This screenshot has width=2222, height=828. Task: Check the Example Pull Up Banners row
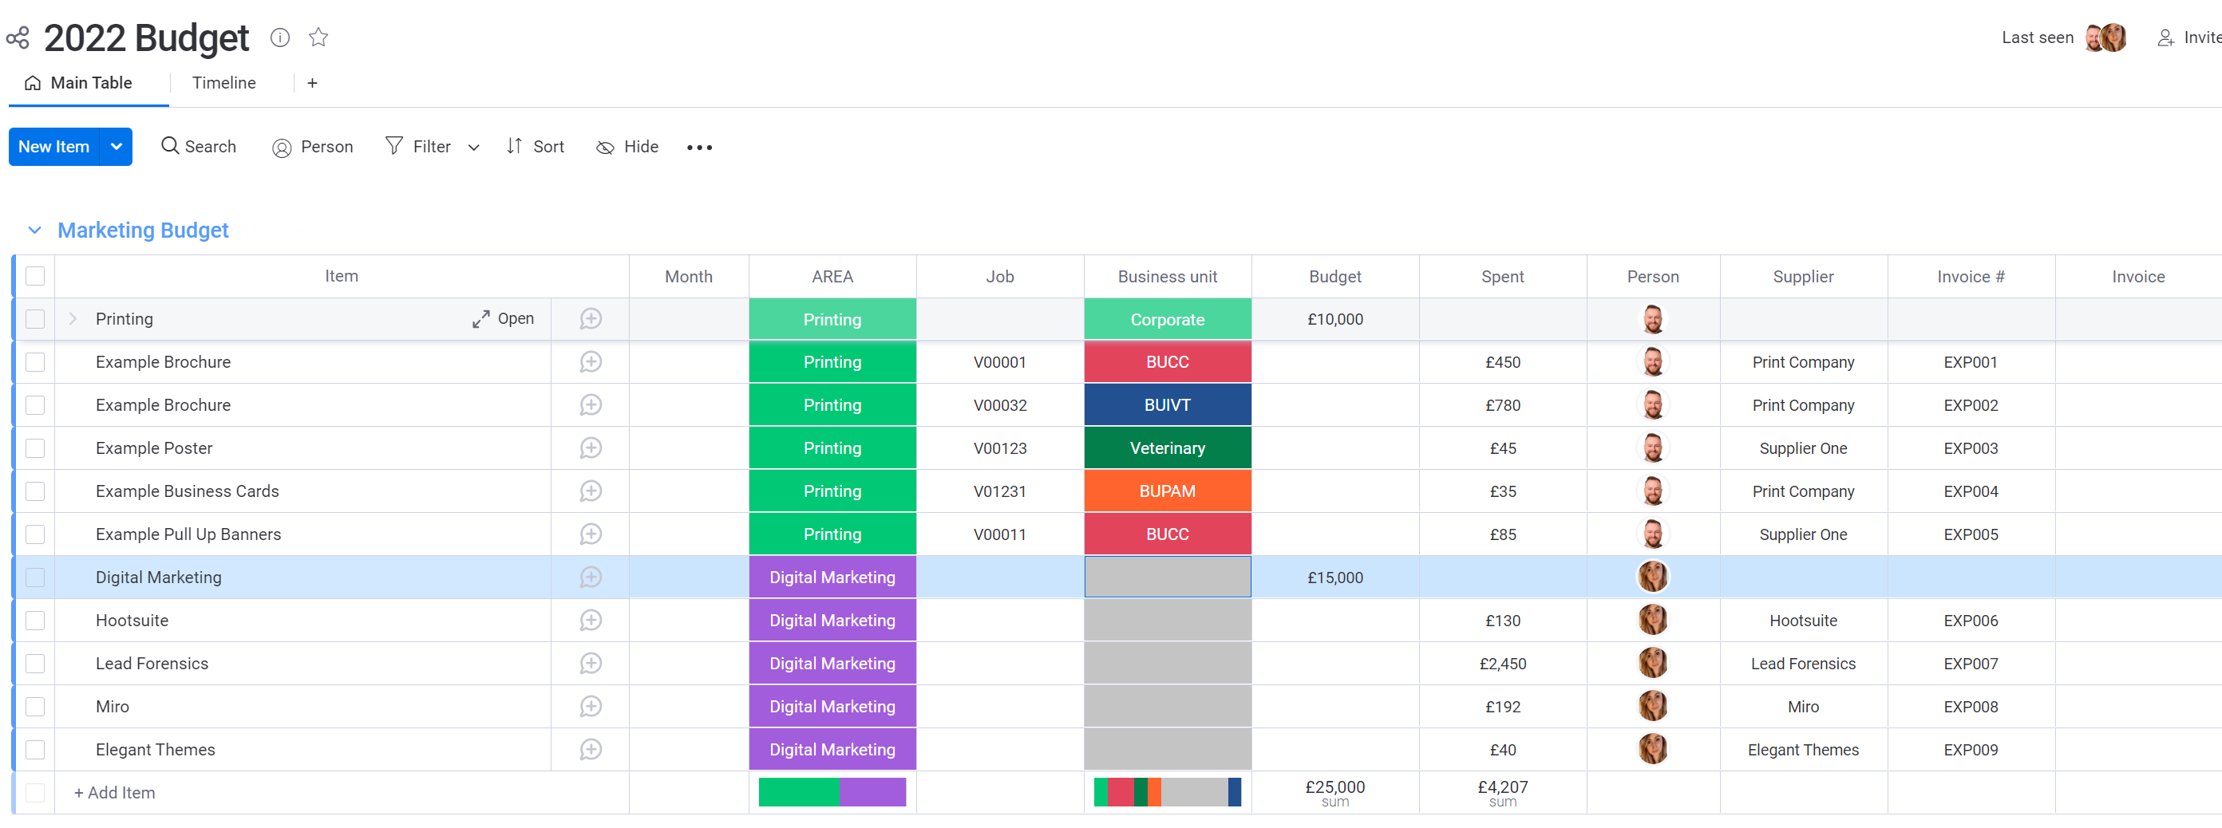tap(35, 534)
